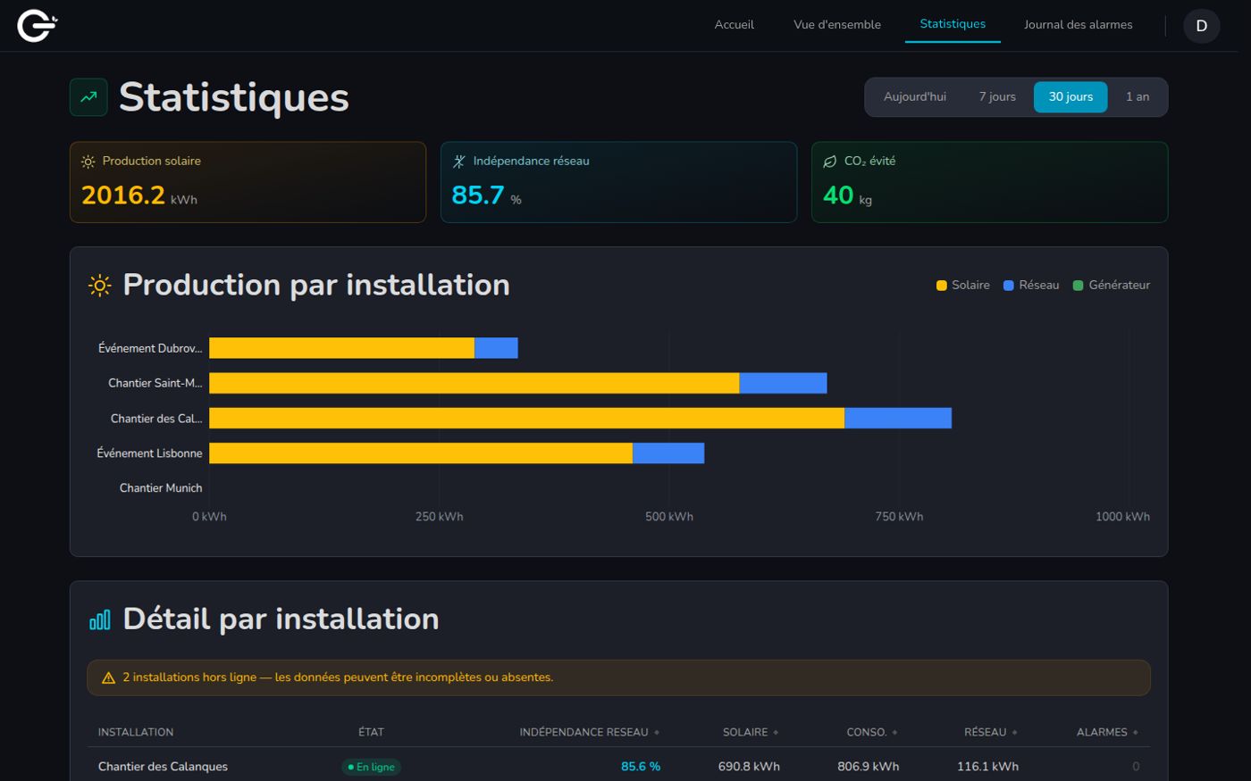Open Journal des alarmes
1251x781 pixels.
(x=1078, y=25)
